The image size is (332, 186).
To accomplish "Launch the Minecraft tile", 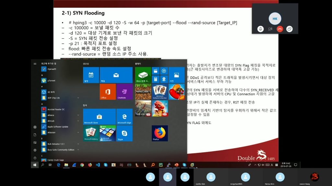I will click(143, 92).
